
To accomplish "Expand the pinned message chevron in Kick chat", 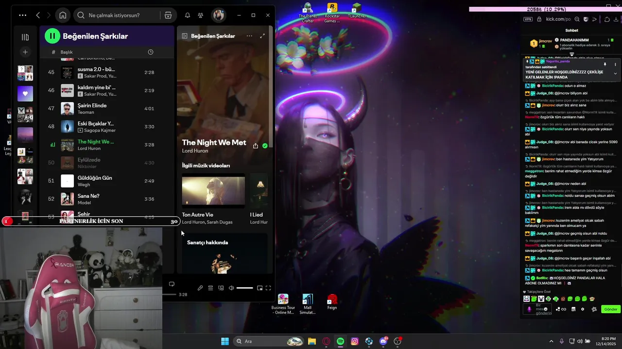I will (x=615, y=73).
